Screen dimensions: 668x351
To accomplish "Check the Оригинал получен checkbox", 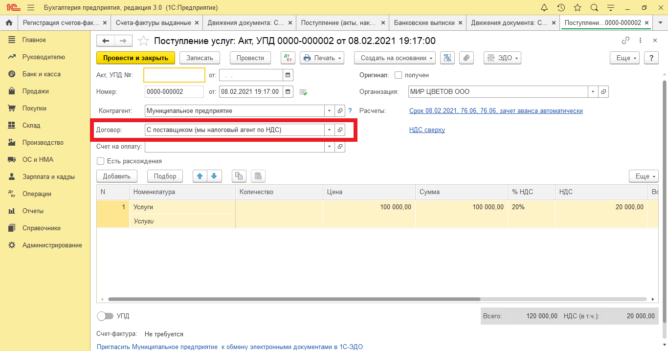I will (x=398, y=75).
